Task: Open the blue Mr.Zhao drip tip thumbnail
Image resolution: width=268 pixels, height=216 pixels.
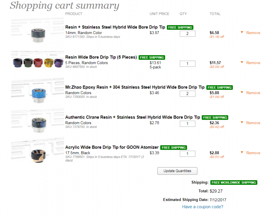Action: (x=38, y=93)
